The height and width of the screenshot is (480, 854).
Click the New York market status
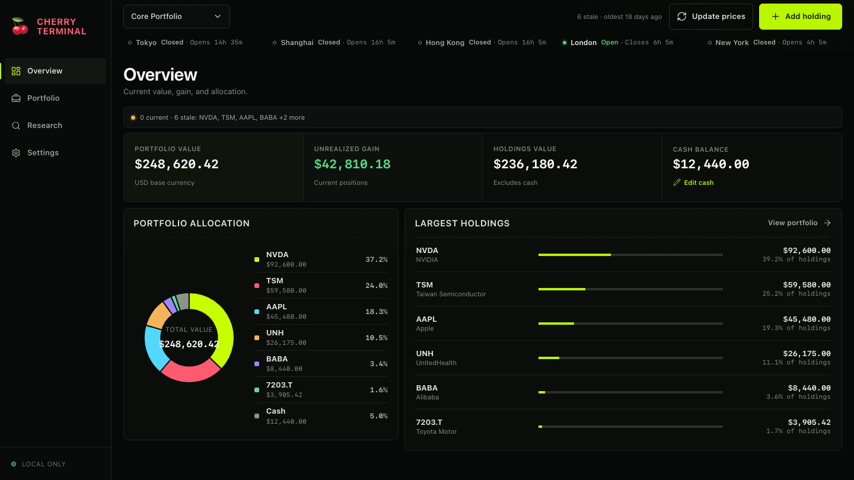(x=767, y=43)
